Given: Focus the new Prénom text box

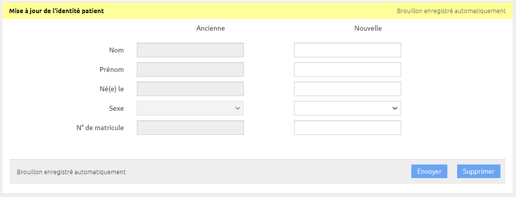Looking at the screenshot, I should (348, 69).
